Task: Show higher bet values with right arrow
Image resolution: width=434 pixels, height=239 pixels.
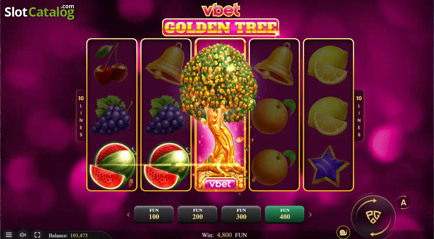Action: point(310,215)
